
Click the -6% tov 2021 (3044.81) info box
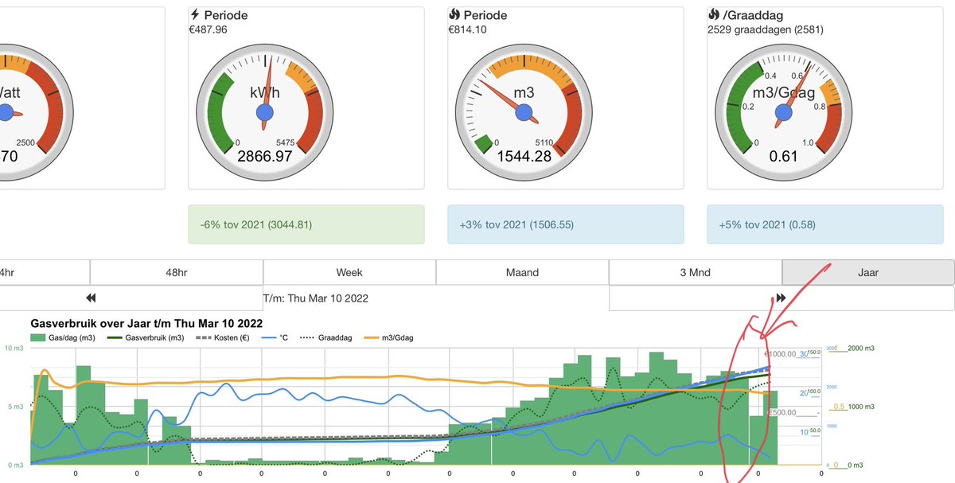(306, 224)
